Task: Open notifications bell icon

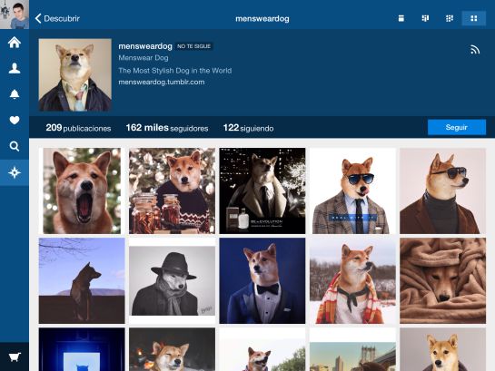Action: (15, 94)
